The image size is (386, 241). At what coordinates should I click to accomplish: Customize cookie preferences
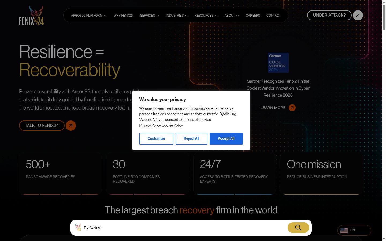(x=156, y=139)
